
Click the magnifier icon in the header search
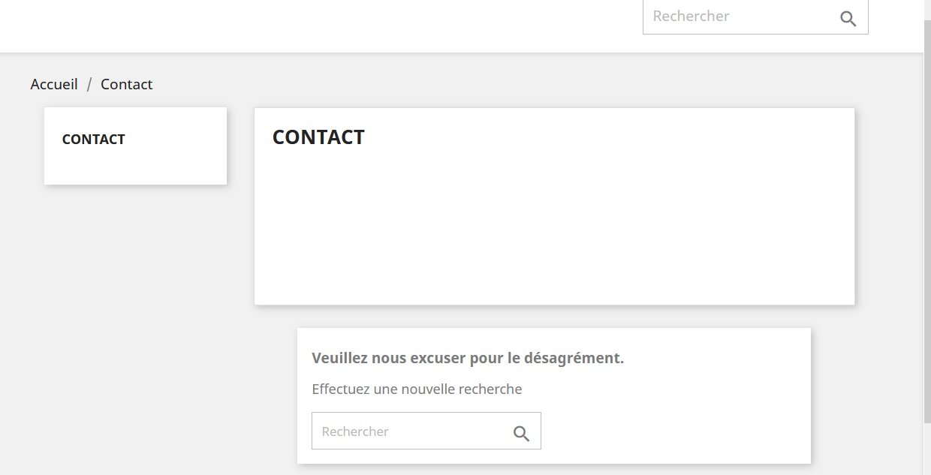click(x=848, y=19)
